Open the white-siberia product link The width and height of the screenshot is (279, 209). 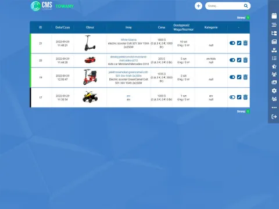pyautogui.click(x=128, y=39)
